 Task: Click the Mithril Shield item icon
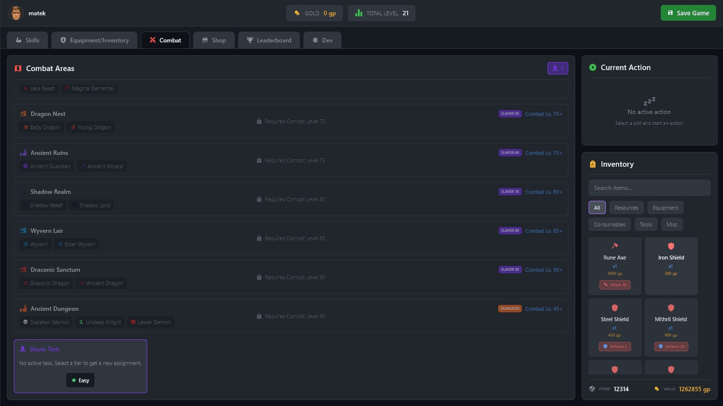tap(671, 308)
